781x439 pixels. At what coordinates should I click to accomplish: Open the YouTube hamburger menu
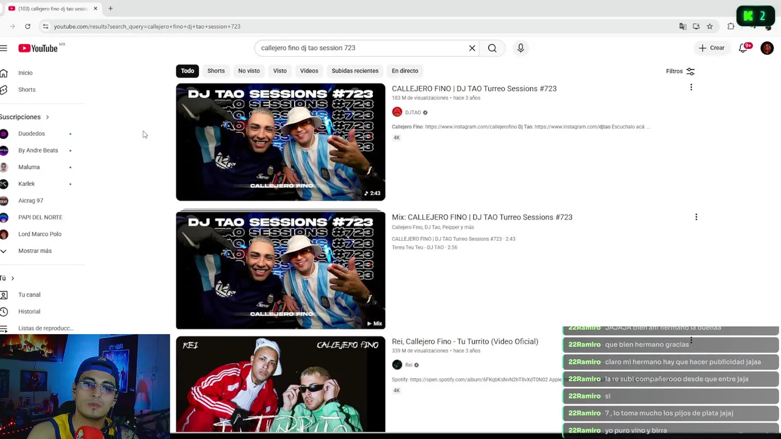[4, 48]
